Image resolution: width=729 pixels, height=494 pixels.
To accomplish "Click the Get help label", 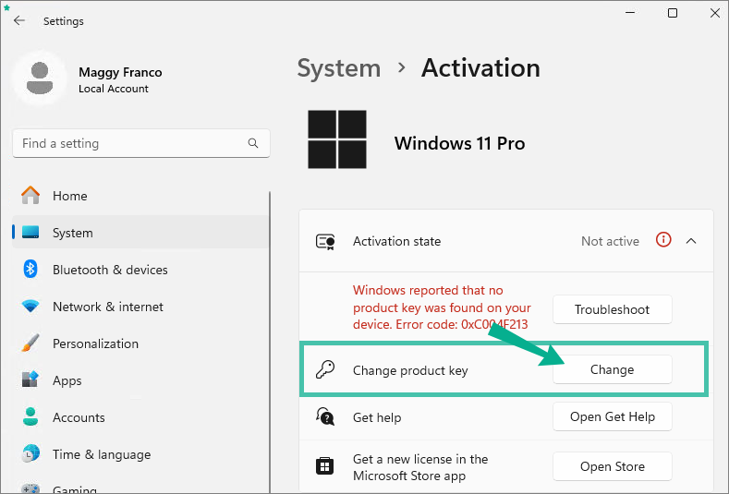I will (x=377, y=417).
